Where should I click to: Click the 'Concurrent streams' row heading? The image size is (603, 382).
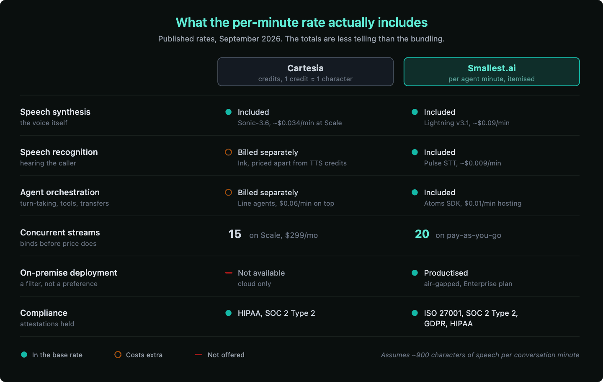coord(60,232)
